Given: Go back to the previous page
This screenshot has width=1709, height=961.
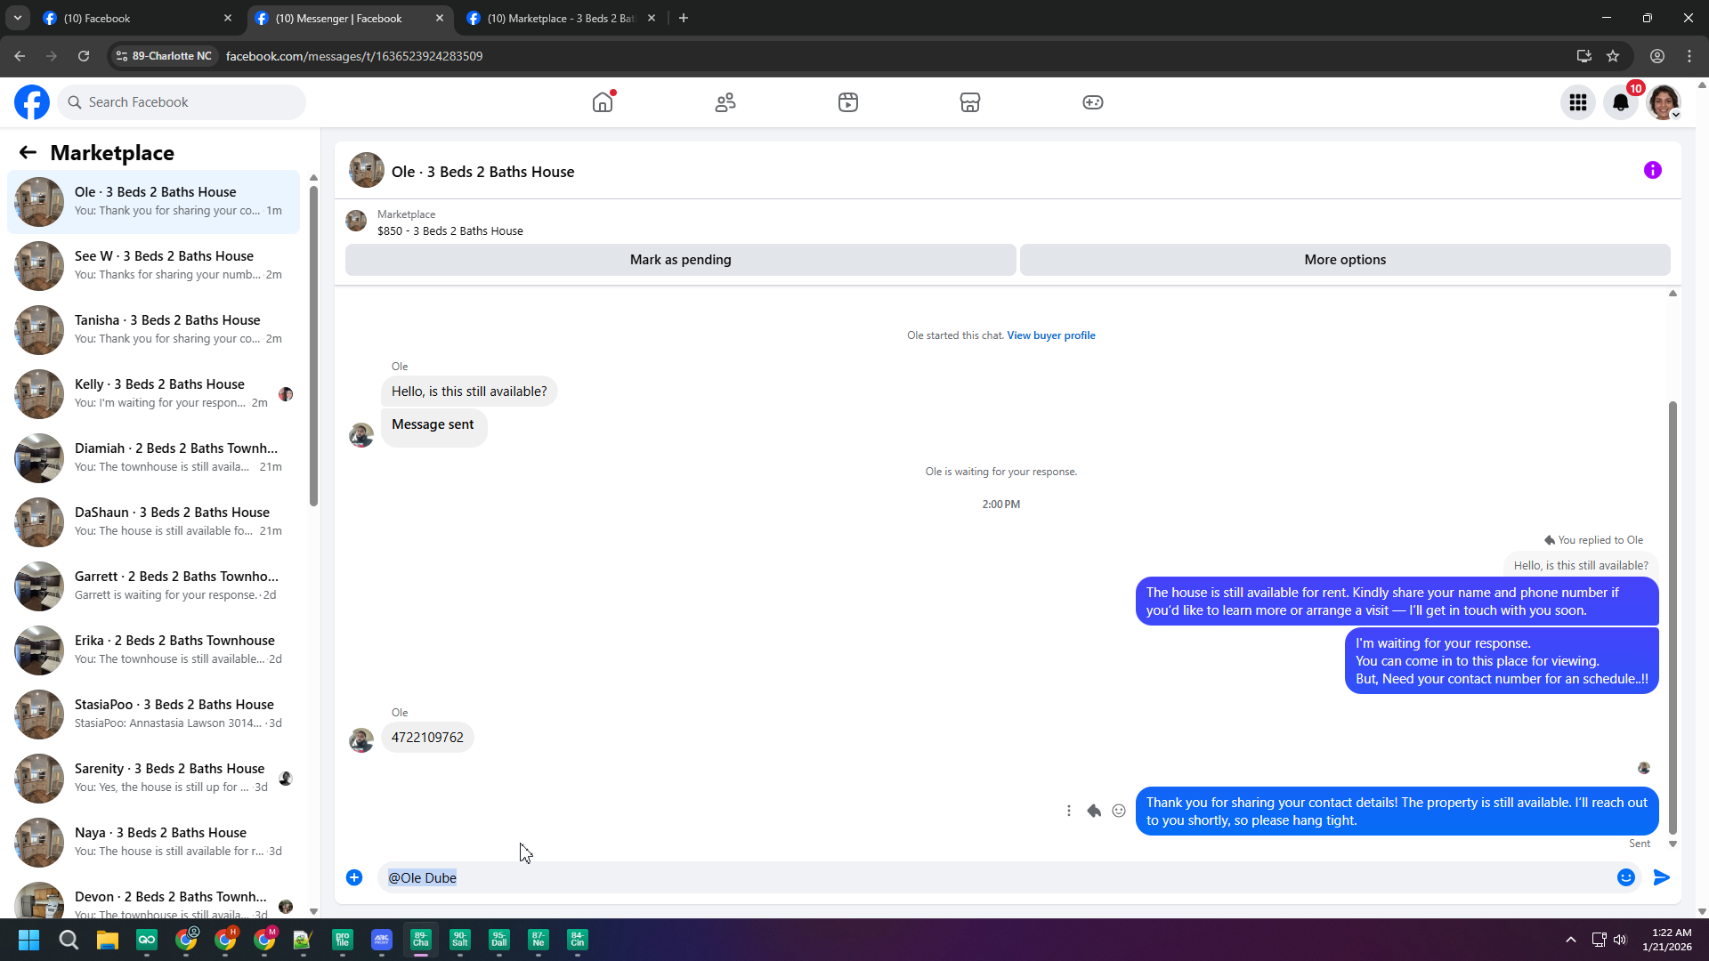Looking at the screenshot, I should (20, 56).
